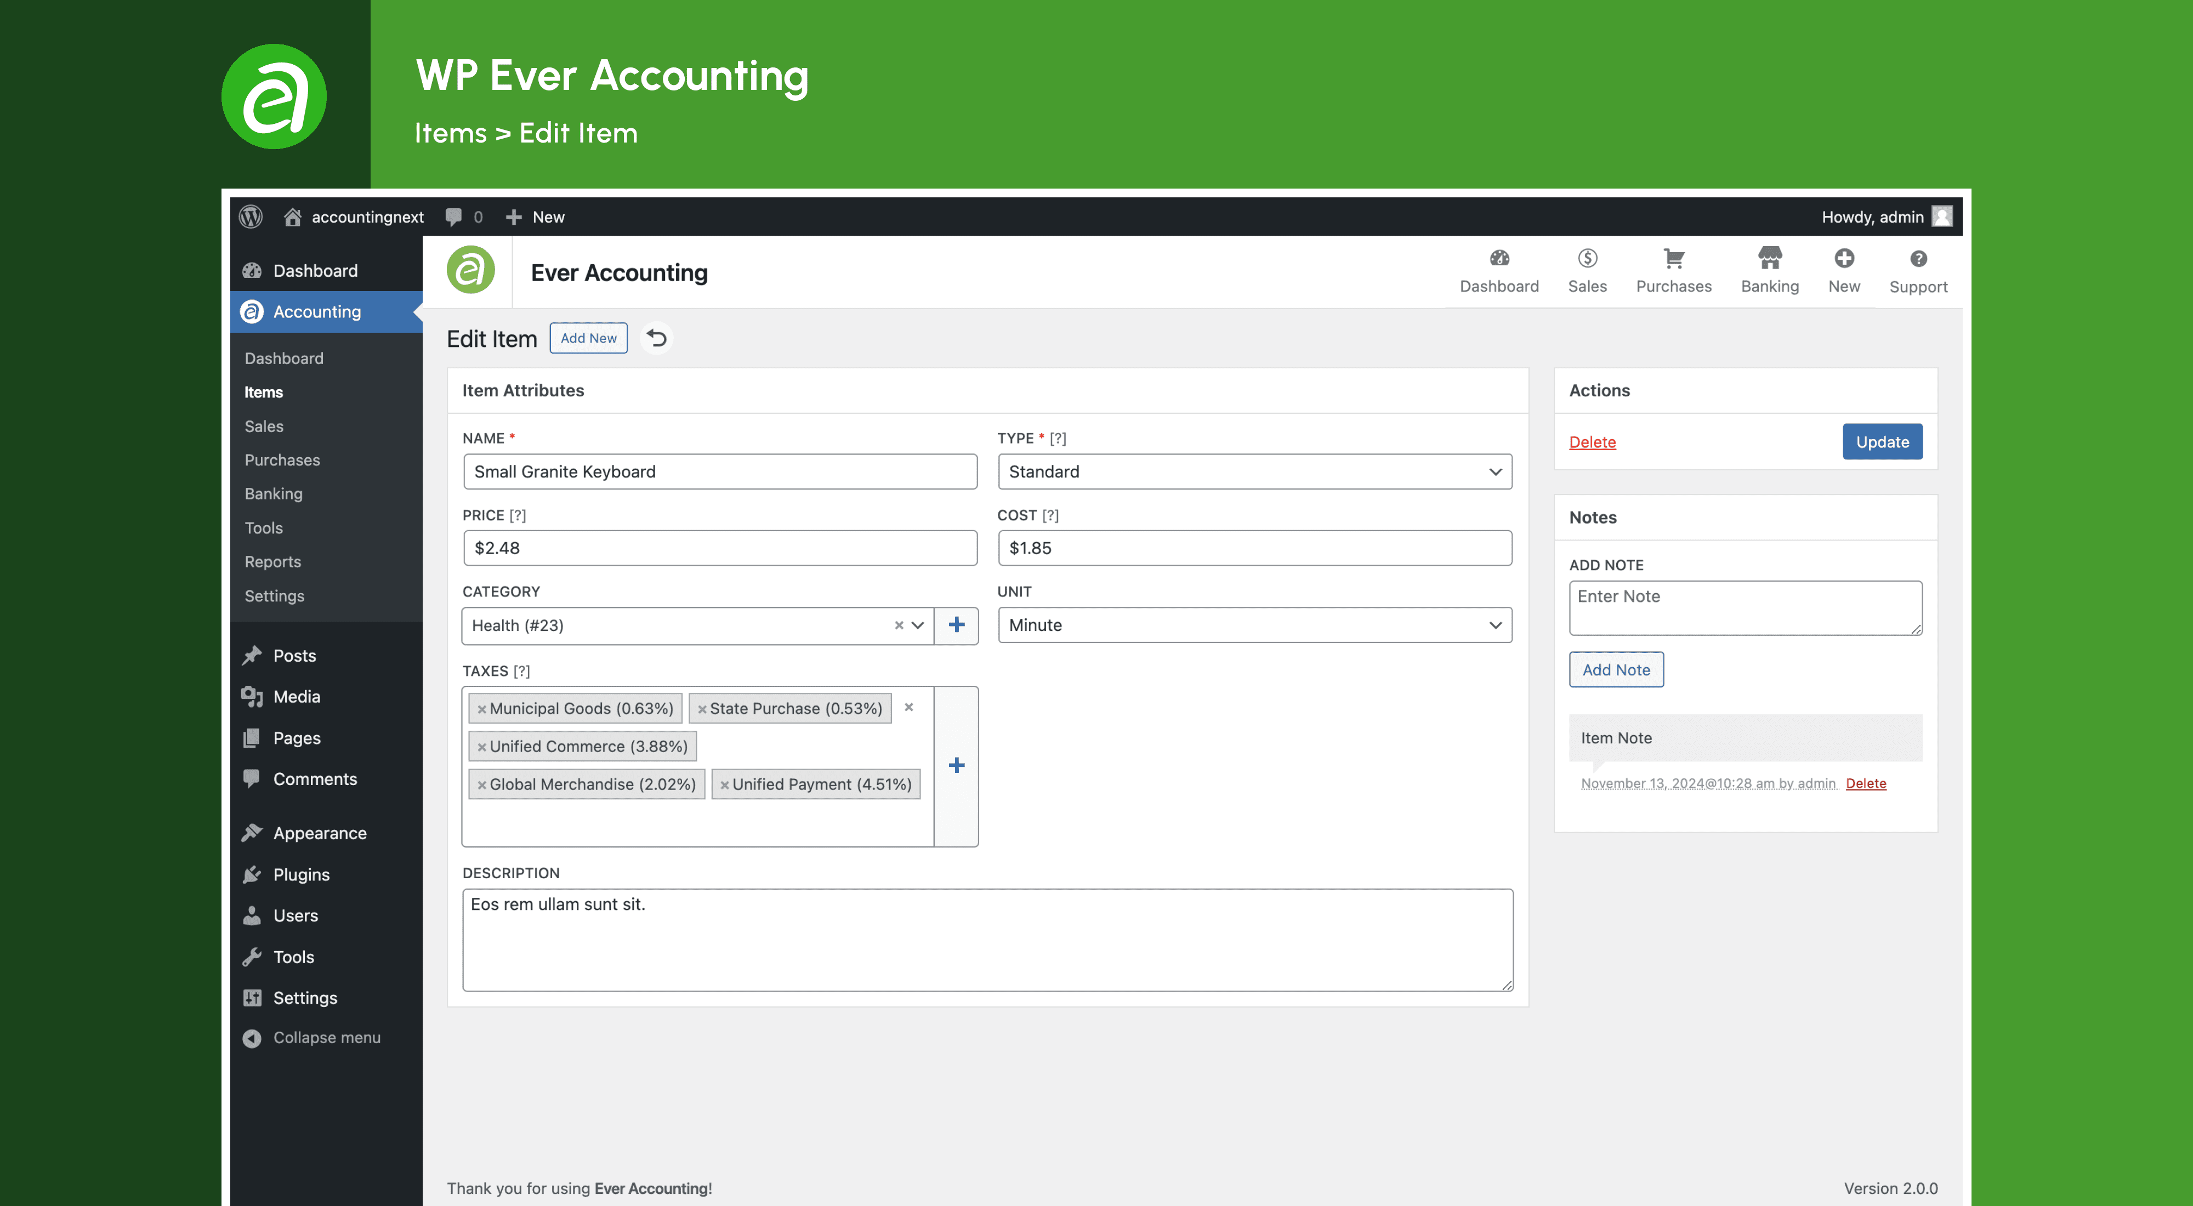Open the Accounting sidebar menu
The image size is (2193, 1206).
coord(326,311)
